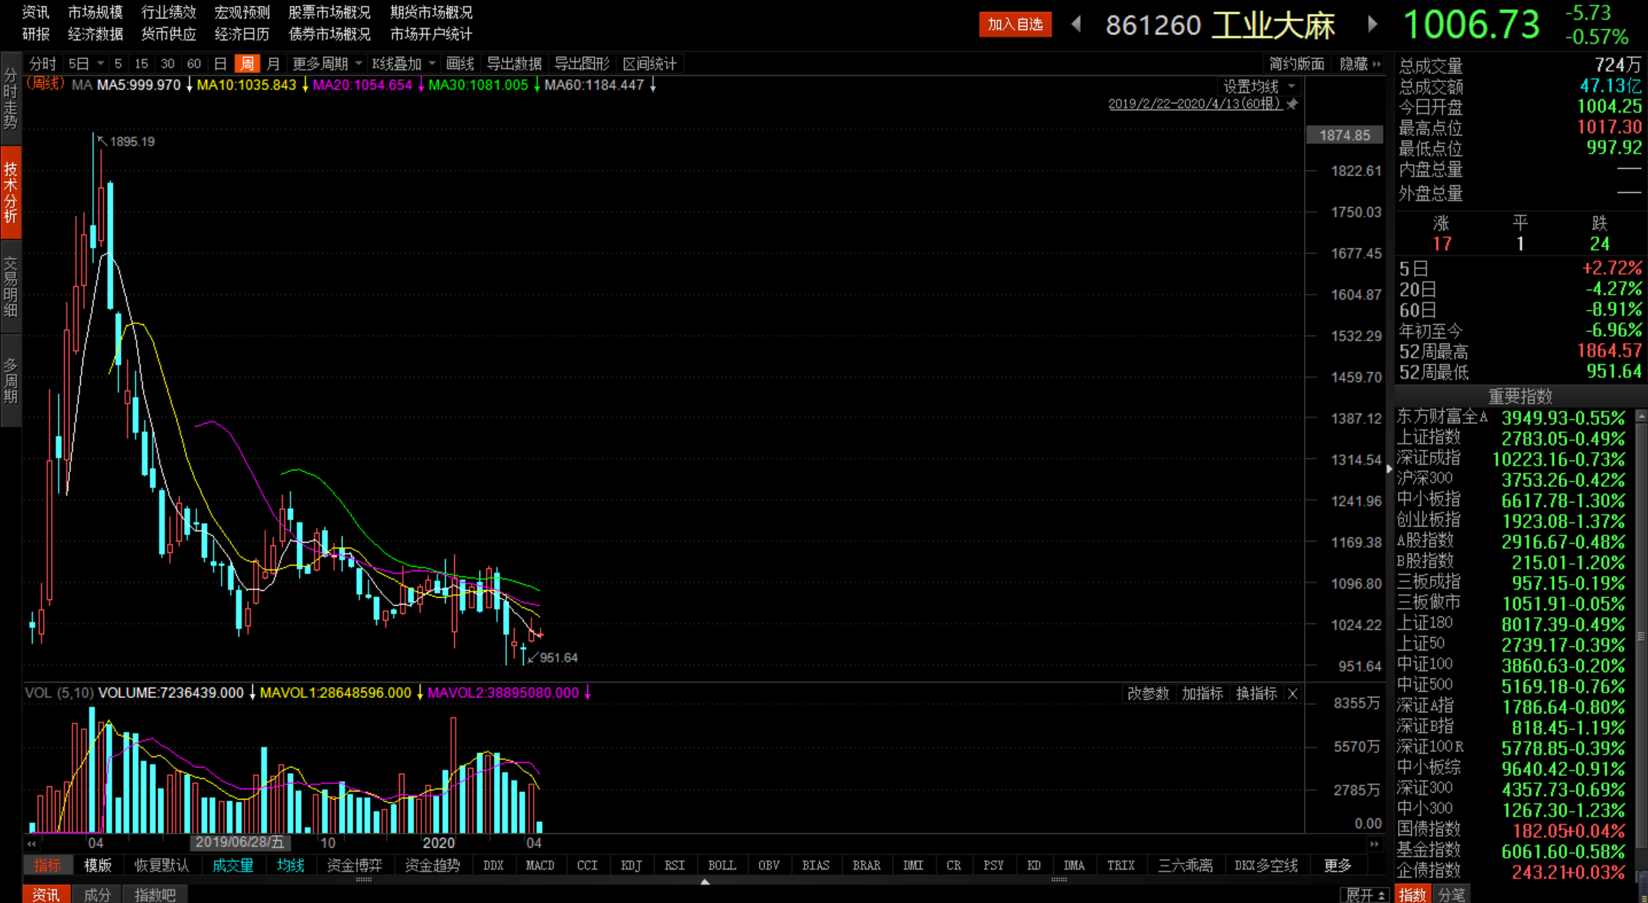Switch to 简约版面 simple layout

coord(1296,63)
